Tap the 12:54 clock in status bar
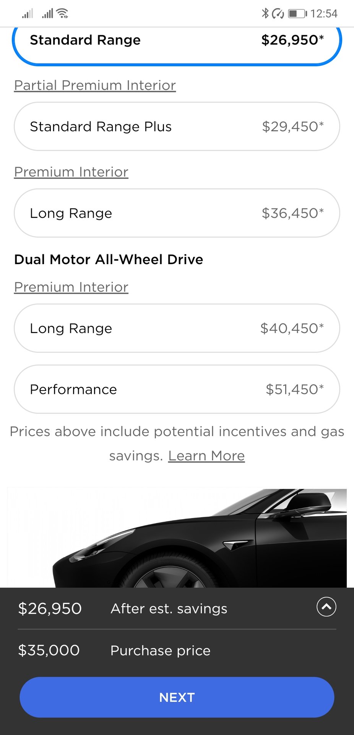The height and width of the screenshot is (735, 354). coord(324,14)
